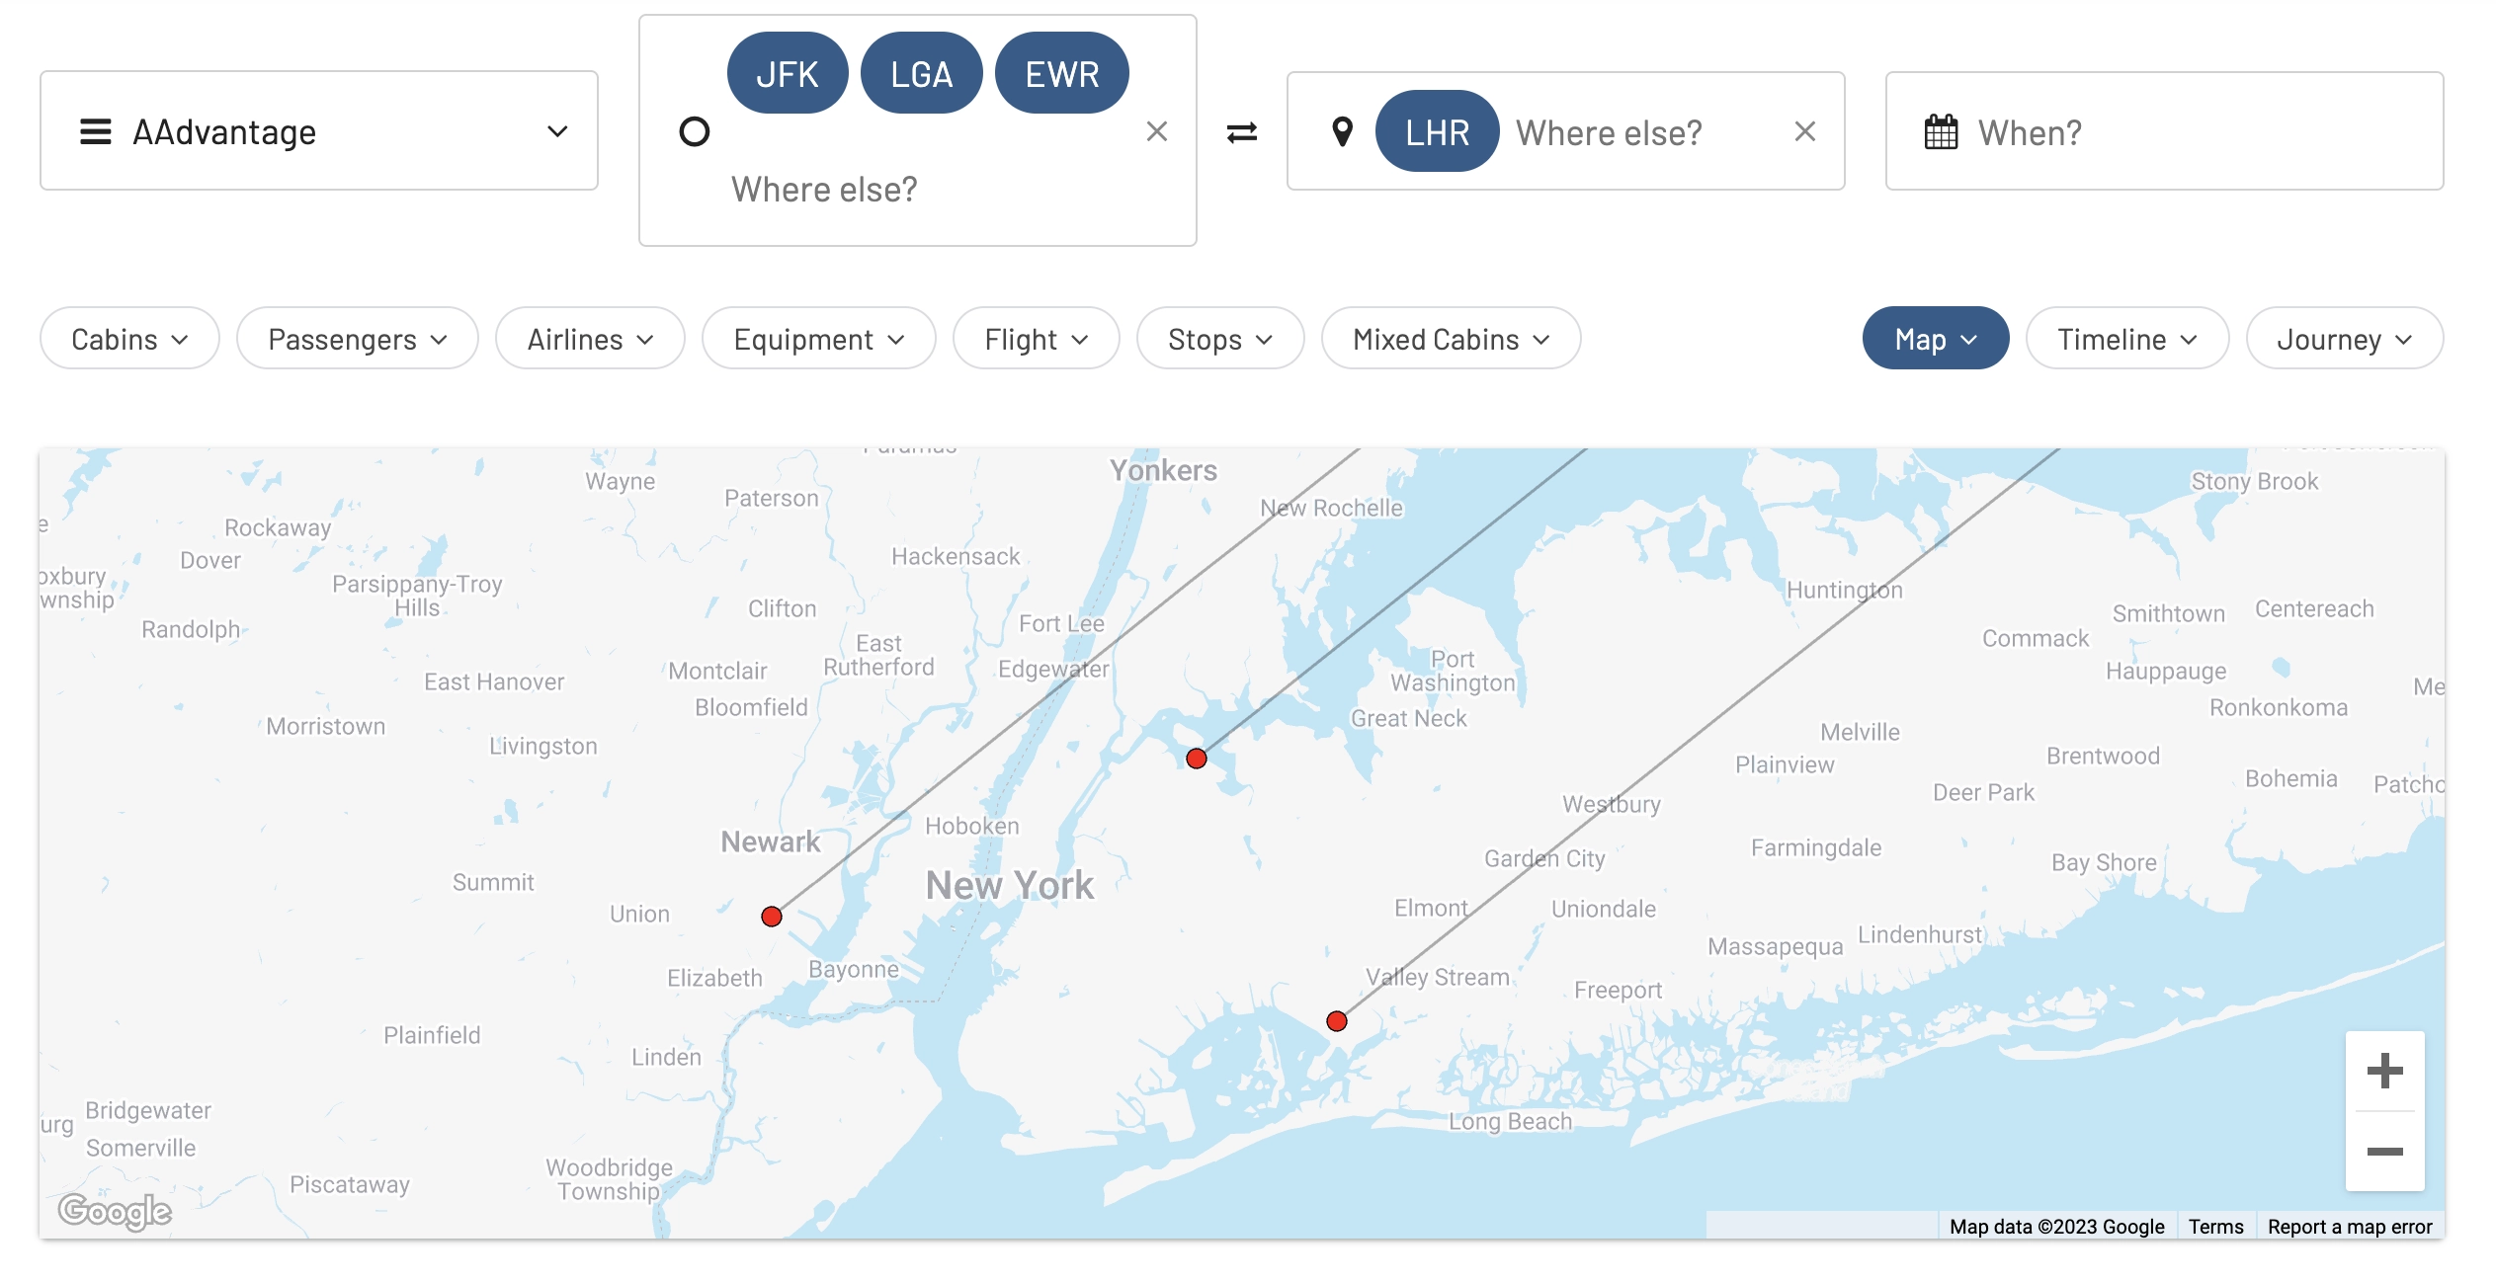This screenshot has width=2496, height=1282.
Task: Click the 'Long Beach' map label
Action: coord(1510,1122)
